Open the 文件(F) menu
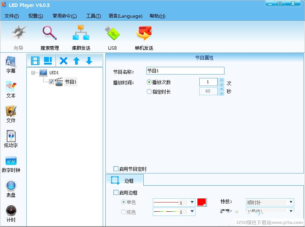The width and height of the screenshot is (305, 227). pos(11,16)
